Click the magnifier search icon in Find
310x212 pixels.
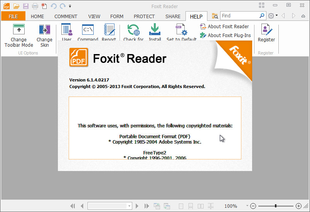click(x=262, y=15)
